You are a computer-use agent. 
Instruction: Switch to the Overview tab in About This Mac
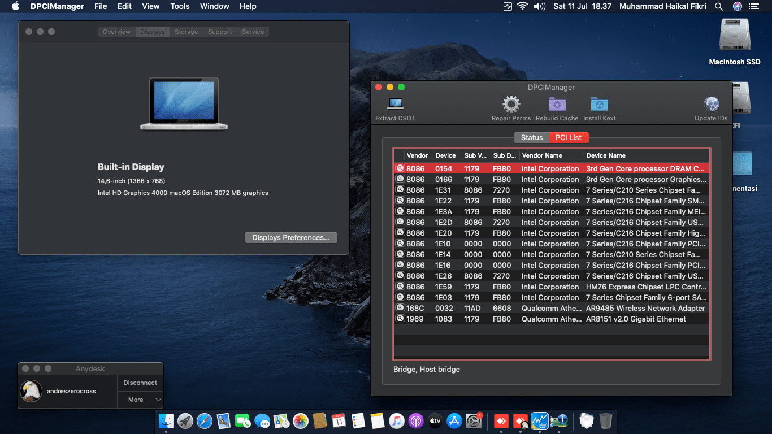click(116, 32)
